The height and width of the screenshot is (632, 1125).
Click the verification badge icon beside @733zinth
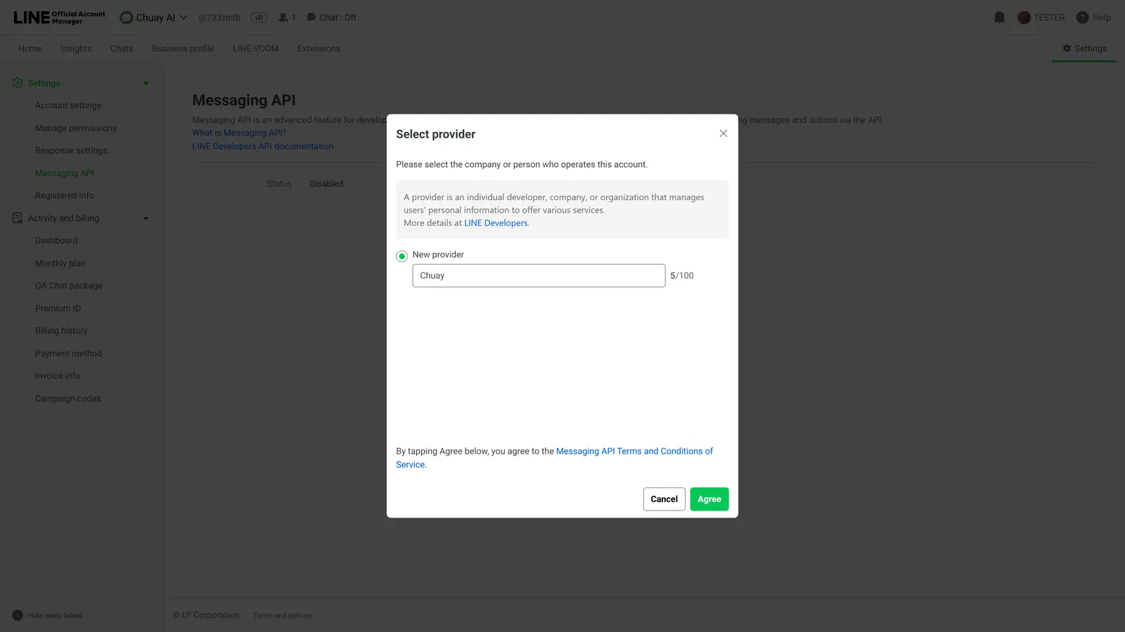(x=259, y=18)
